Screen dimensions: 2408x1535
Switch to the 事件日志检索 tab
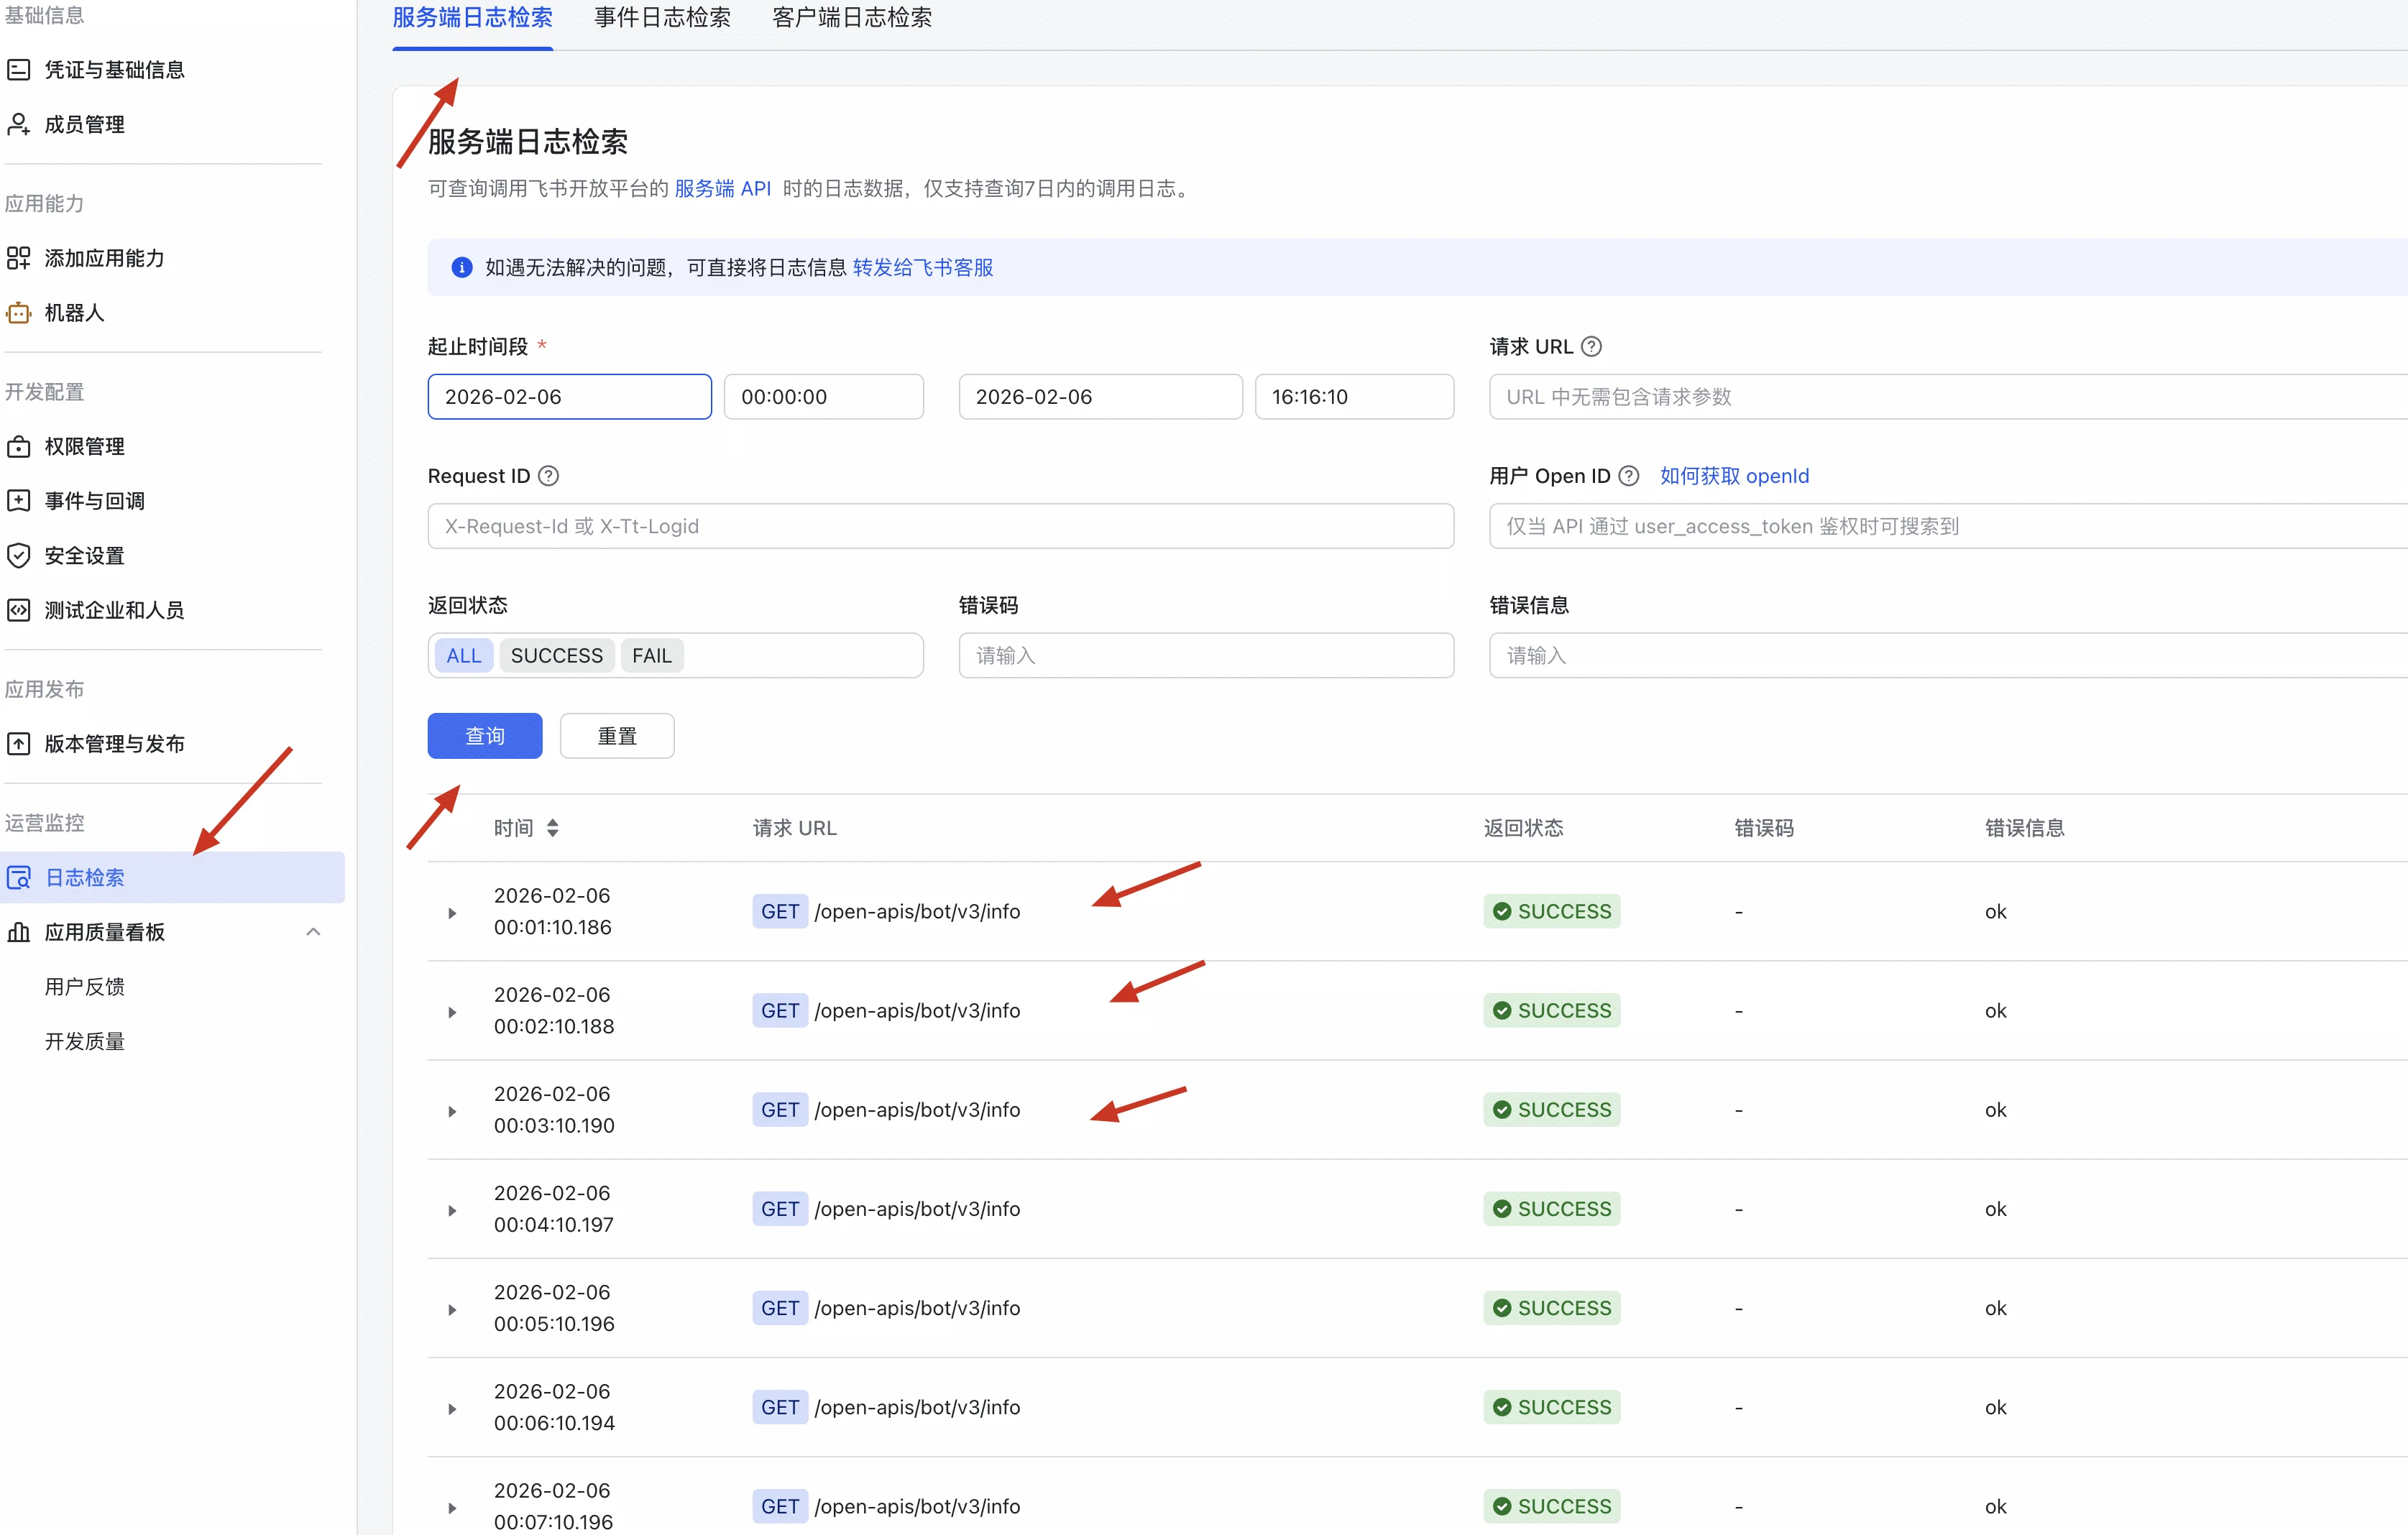click(662, 18)
